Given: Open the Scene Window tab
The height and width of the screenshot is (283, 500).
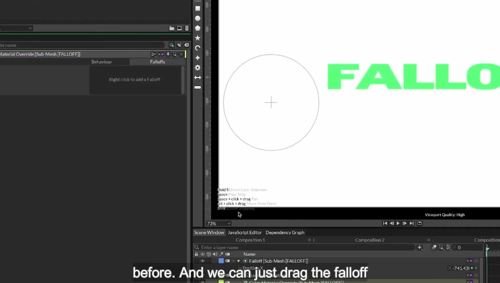Looking at the screenshot, I should [209, 233].
